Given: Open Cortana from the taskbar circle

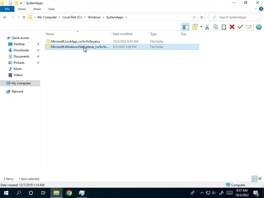Looking at the screenshot, I should click(x=31, y=193).
